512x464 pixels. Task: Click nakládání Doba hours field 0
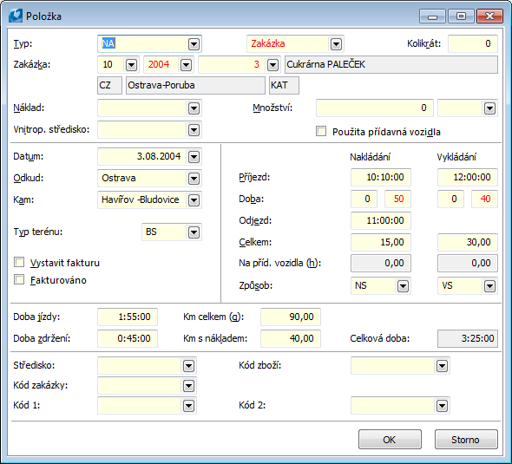pos(364,199)
